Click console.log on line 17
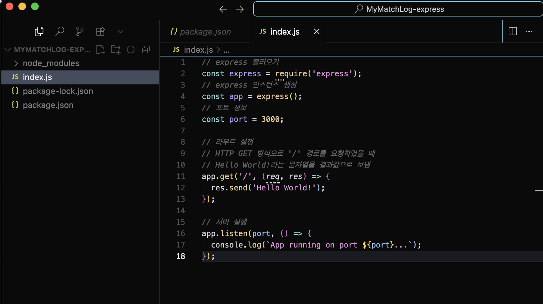 pos(236,245)
